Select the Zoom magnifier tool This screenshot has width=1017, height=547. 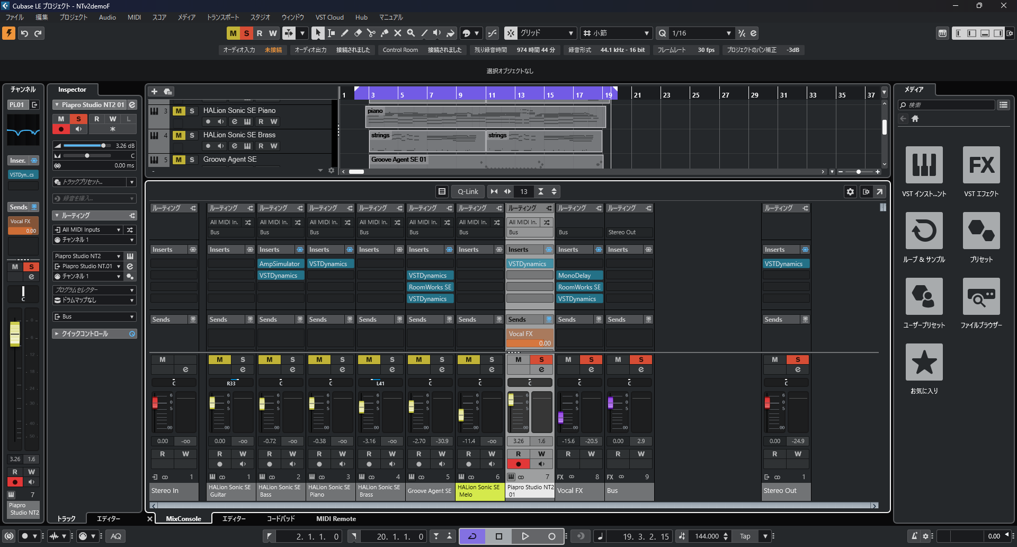(411, 33)
